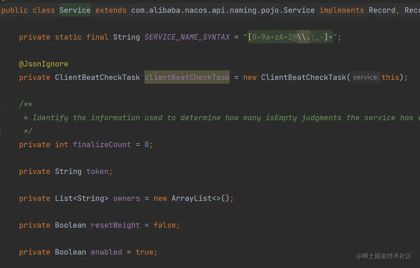Screen dimensions: 420x268
Task: Click the highlighted clientBeatCheckTask field name
Action: tap(187, 78)
